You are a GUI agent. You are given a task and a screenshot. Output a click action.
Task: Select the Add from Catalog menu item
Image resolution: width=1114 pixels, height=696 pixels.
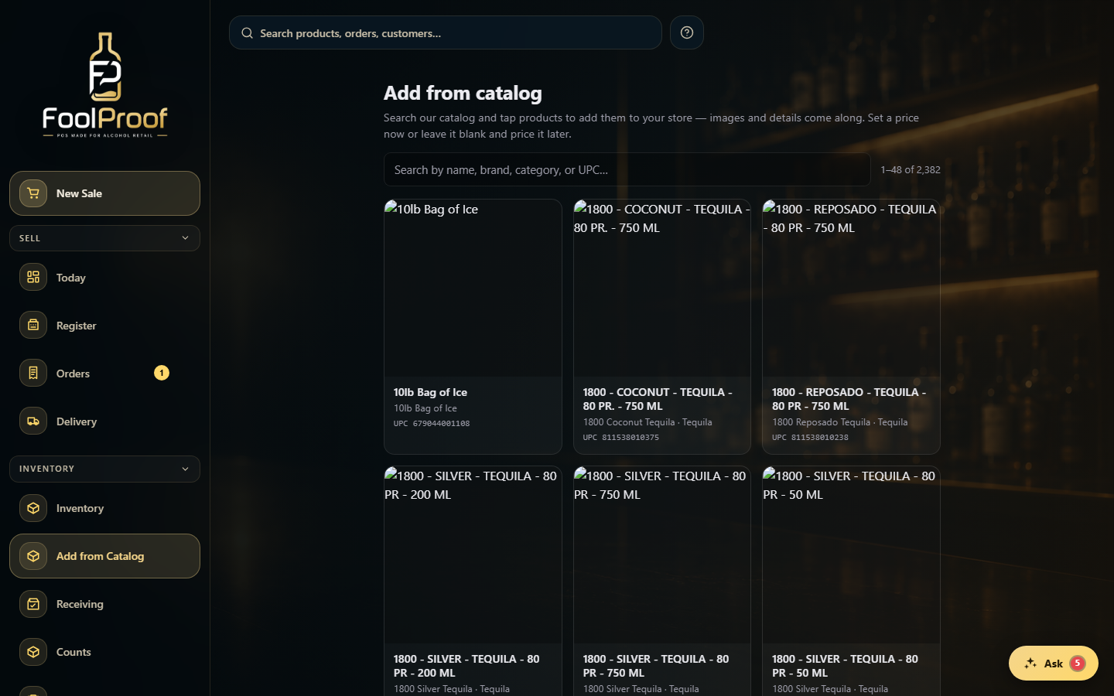coord(104,556)
